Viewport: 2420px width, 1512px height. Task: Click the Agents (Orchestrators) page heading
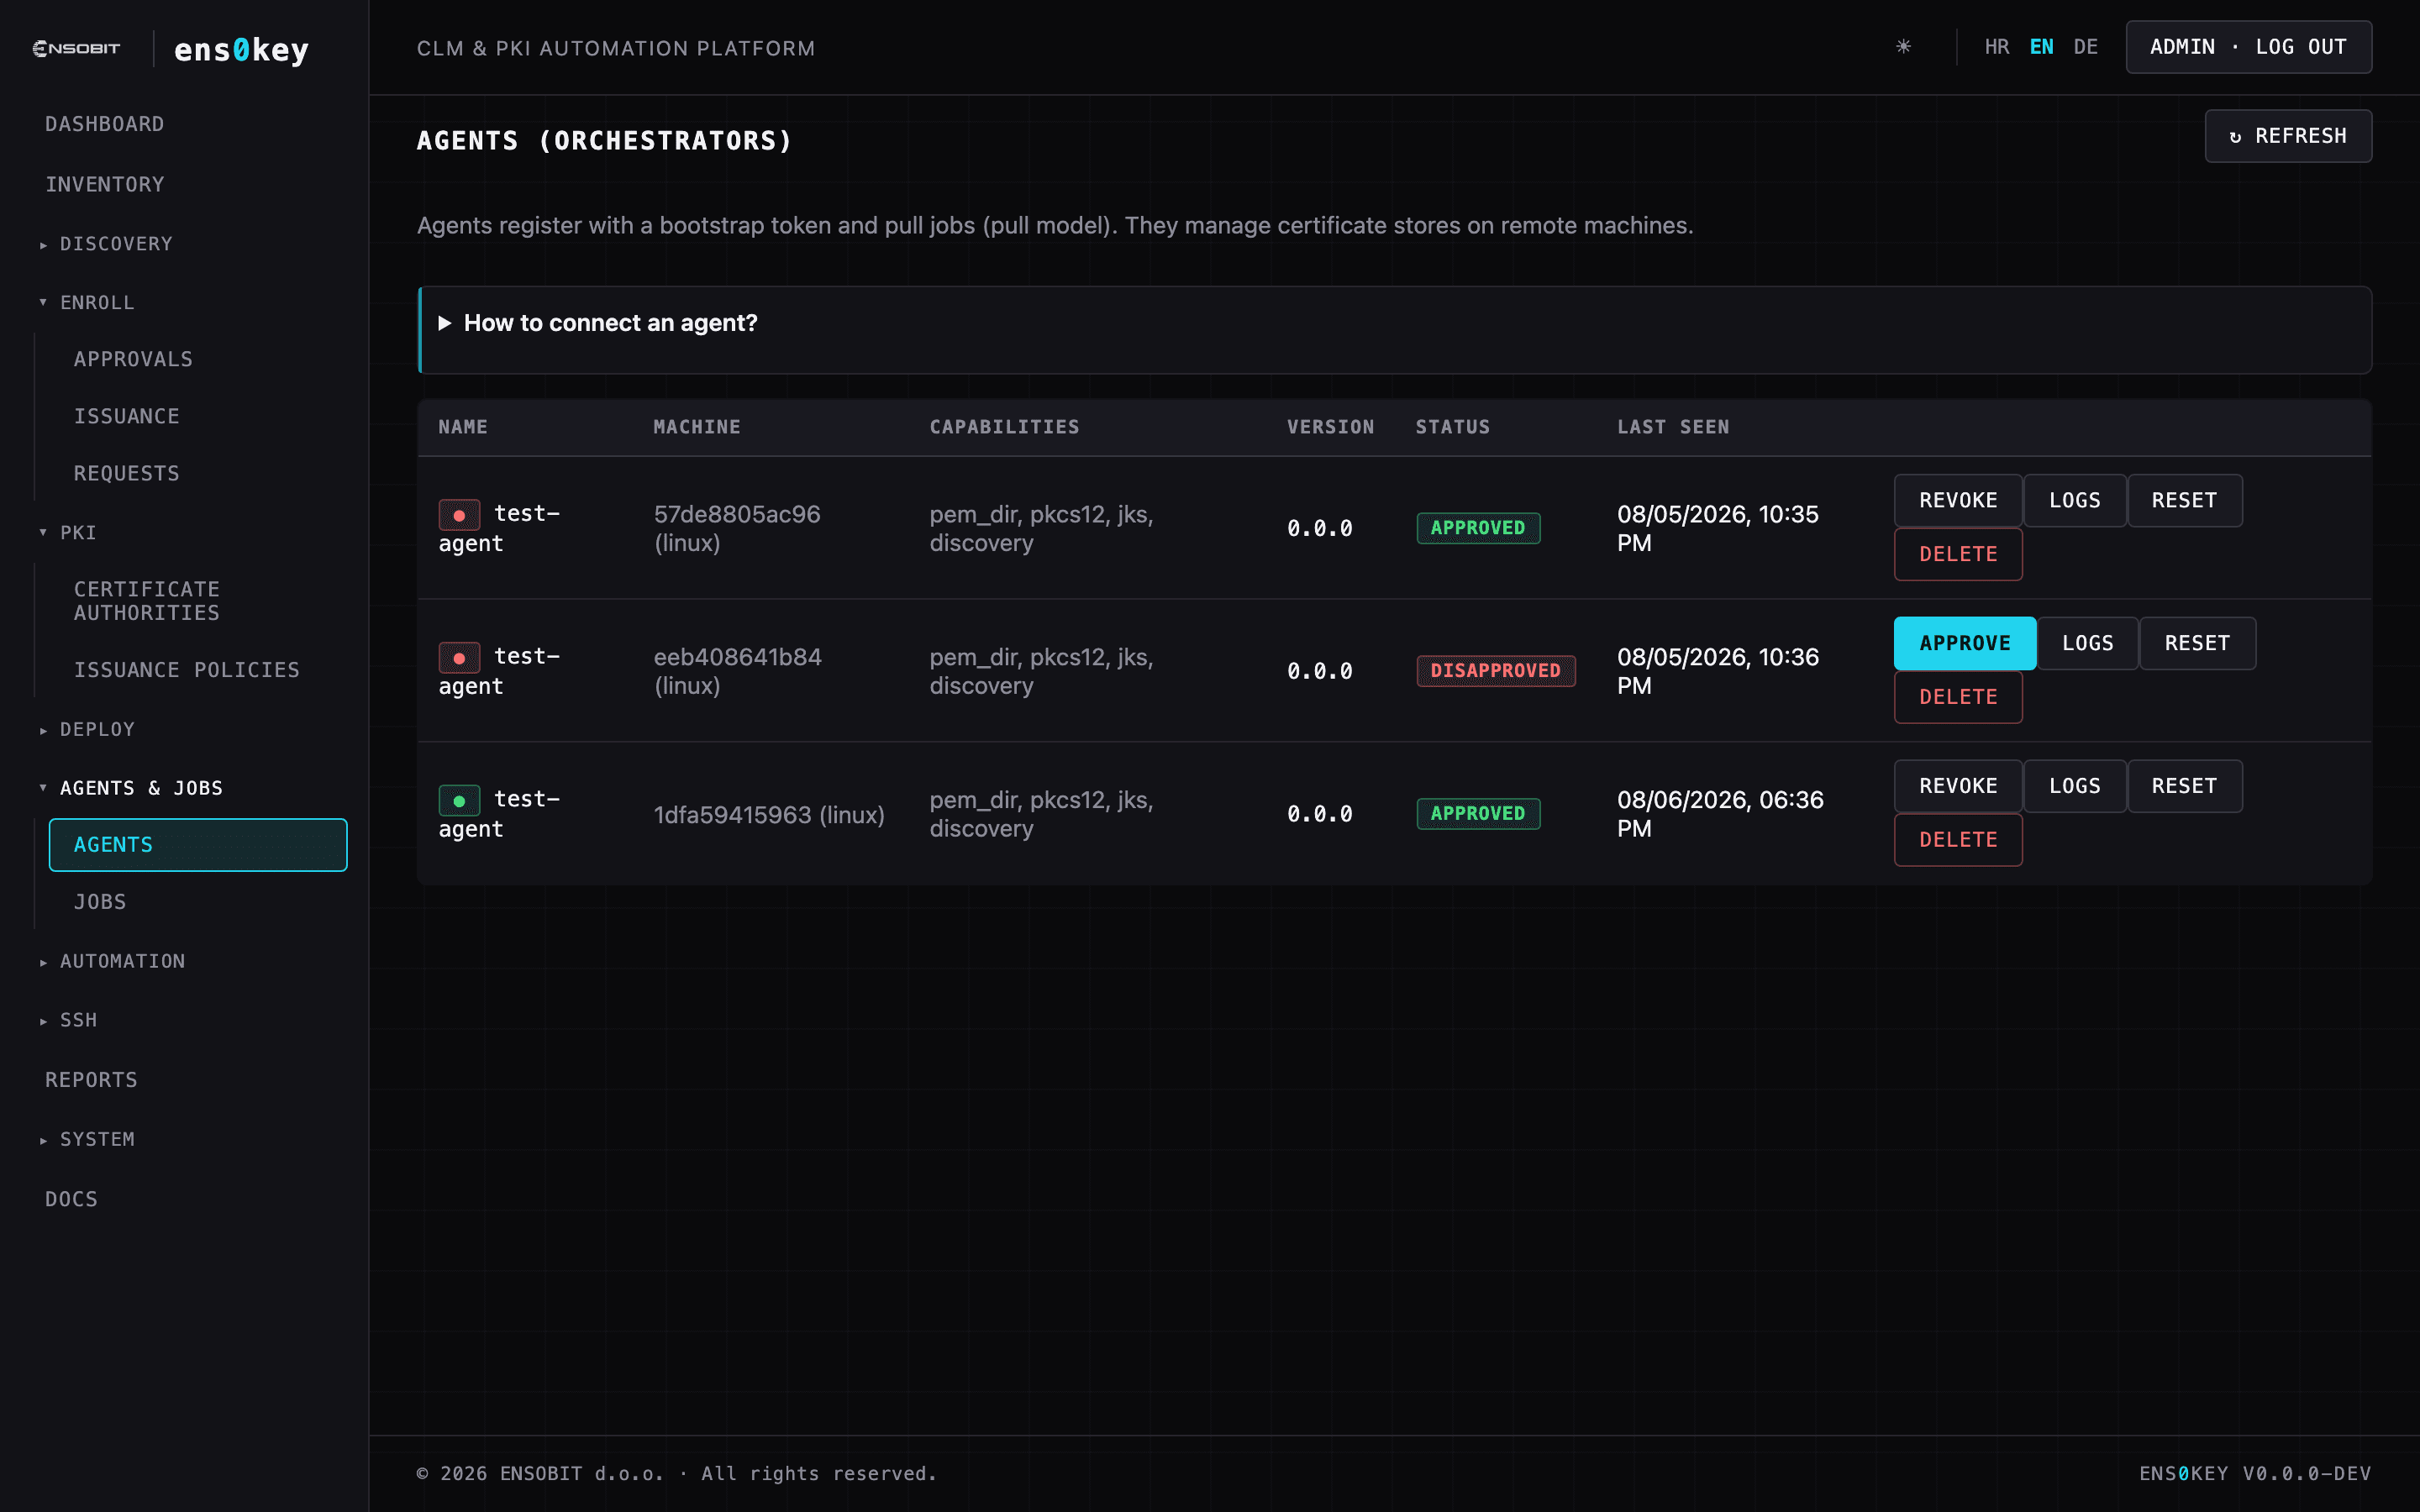(x=604, y=141)
